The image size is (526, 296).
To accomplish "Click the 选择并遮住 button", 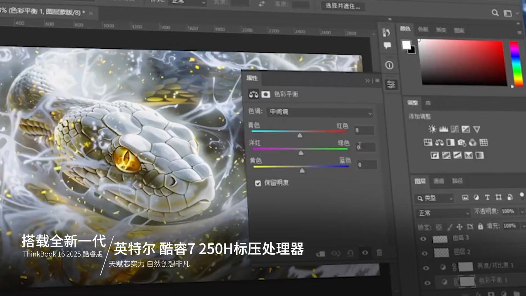I will 343,6.
